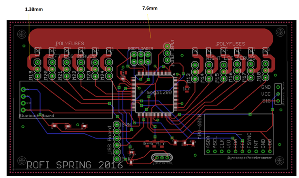Click the SIG pad of the ultrasonic sensor
This screenshot has height=178, width=299.
point(278,101)
